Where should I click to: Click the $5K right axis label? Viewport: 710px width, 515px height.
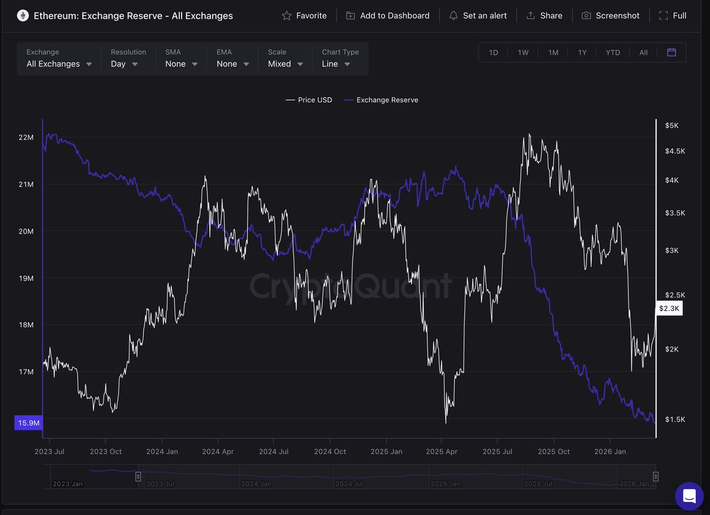click(x=672, y=125)
